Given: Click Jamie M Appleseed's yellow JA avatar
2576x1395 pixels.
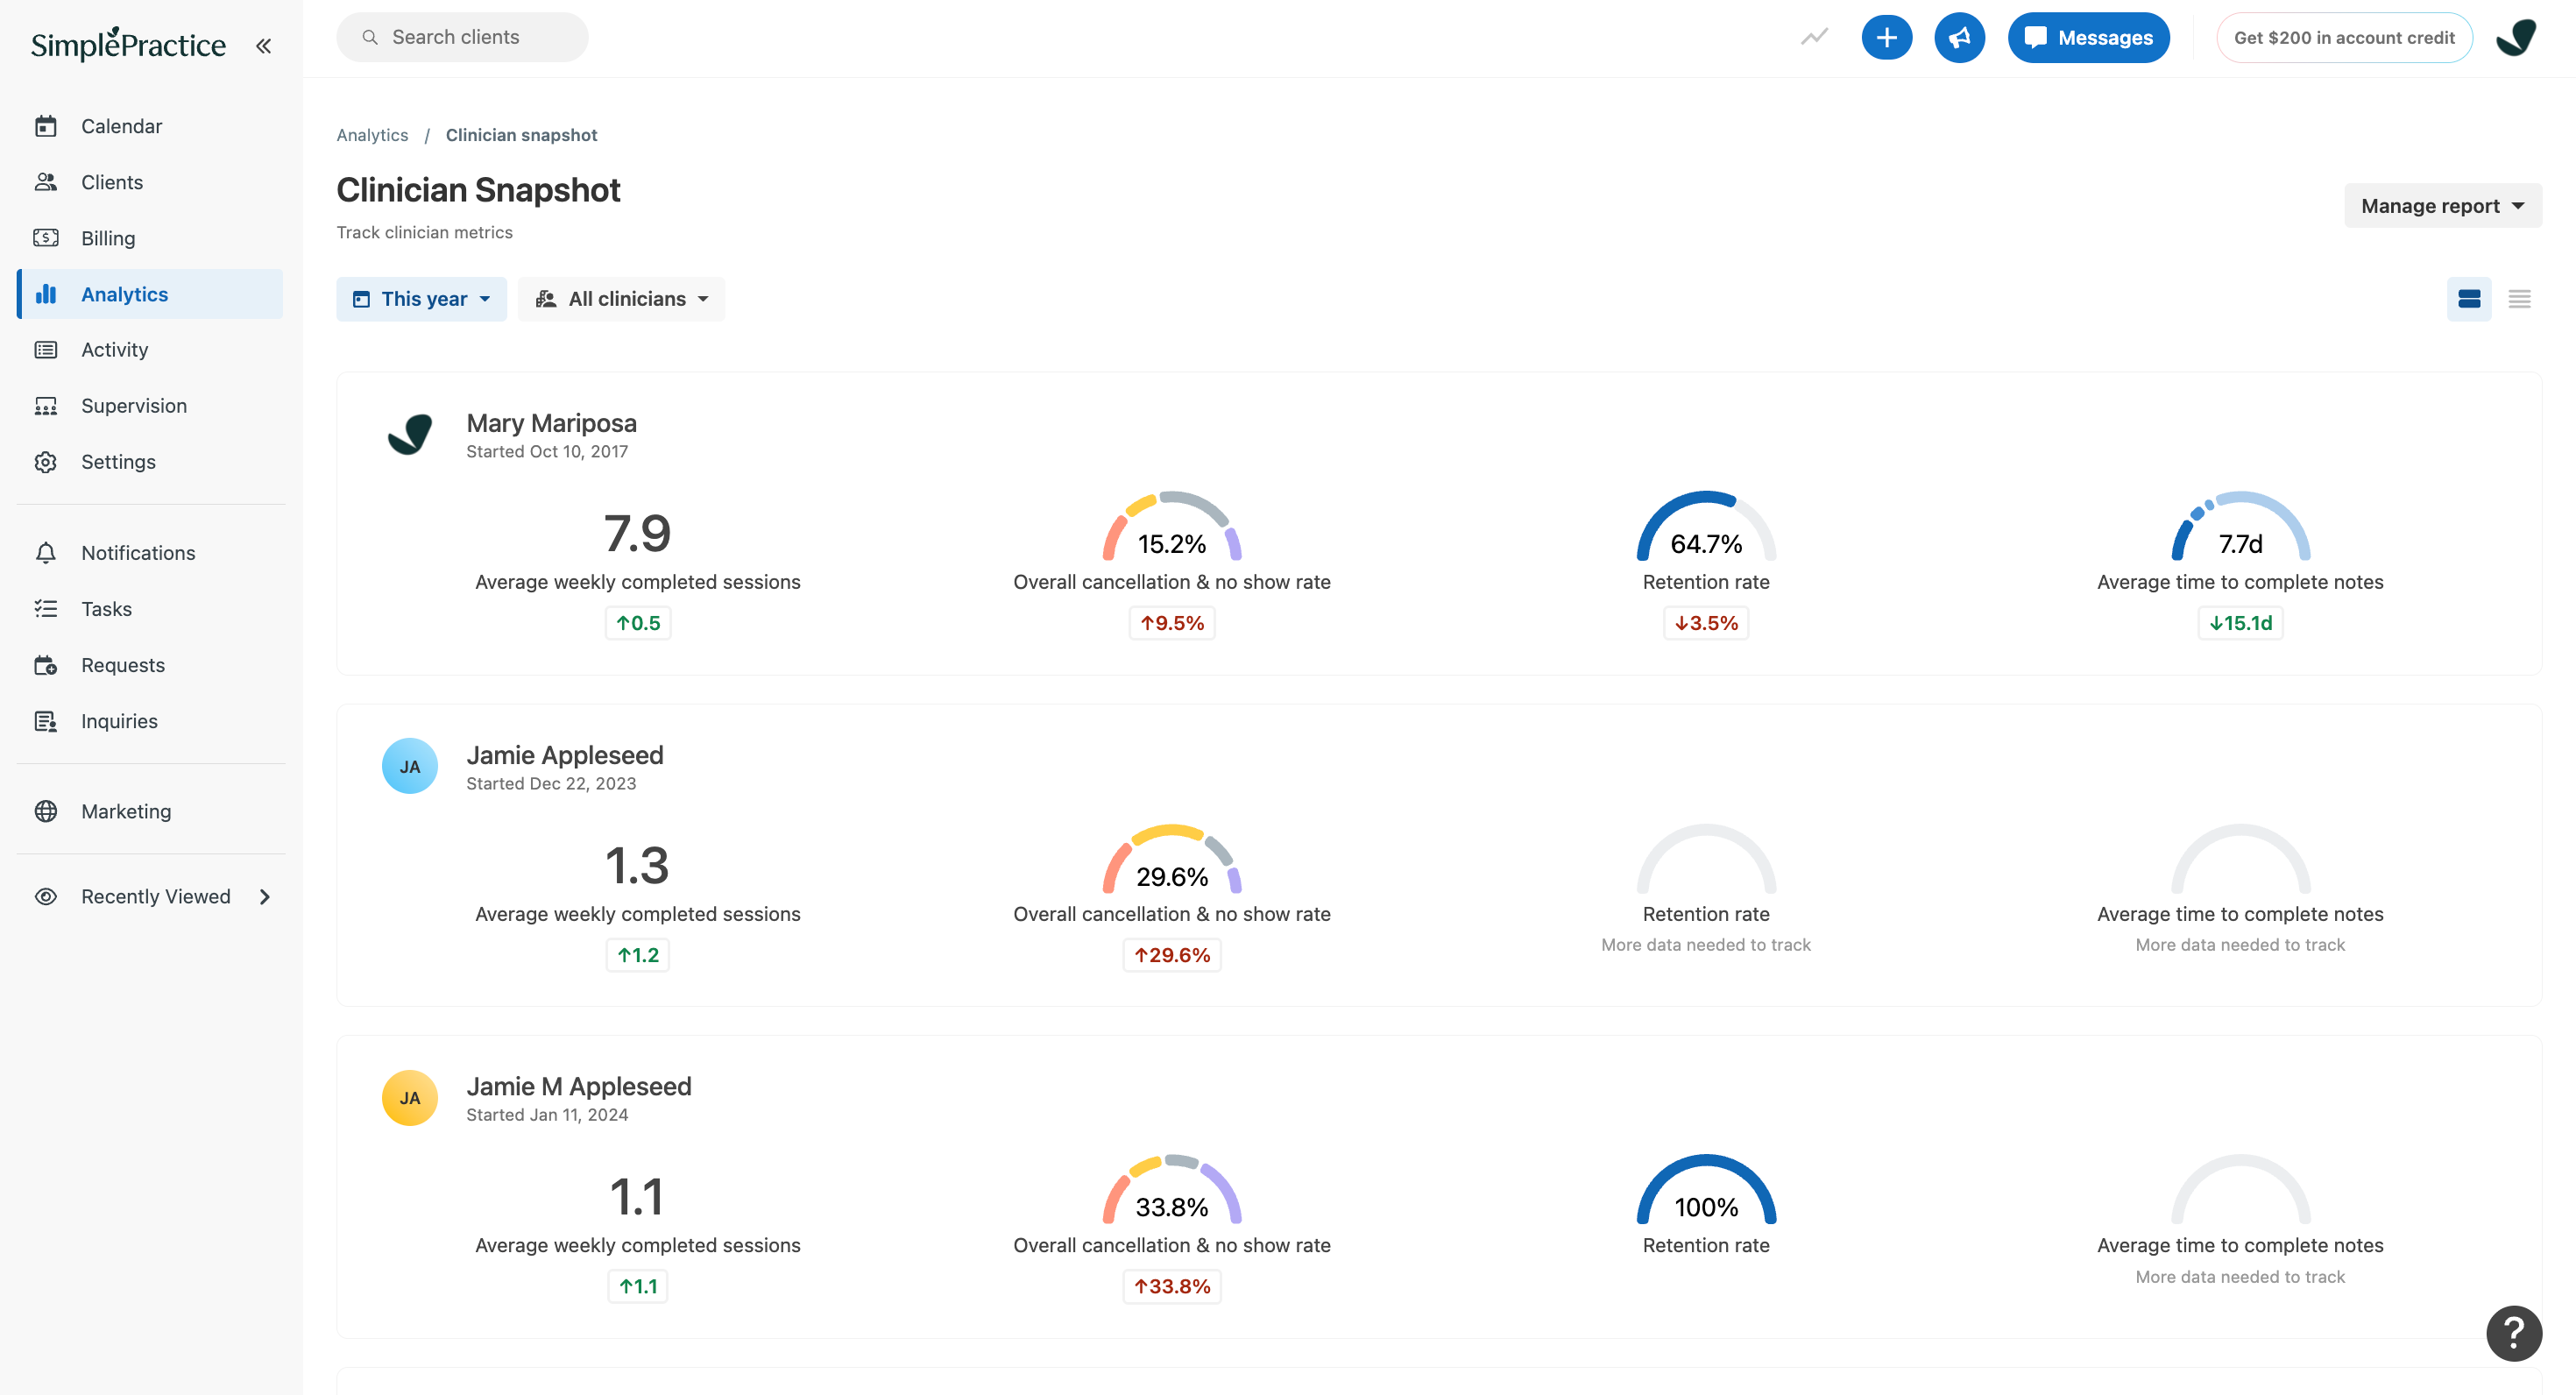Looking at the screenshot, I should click(410, 1098).
